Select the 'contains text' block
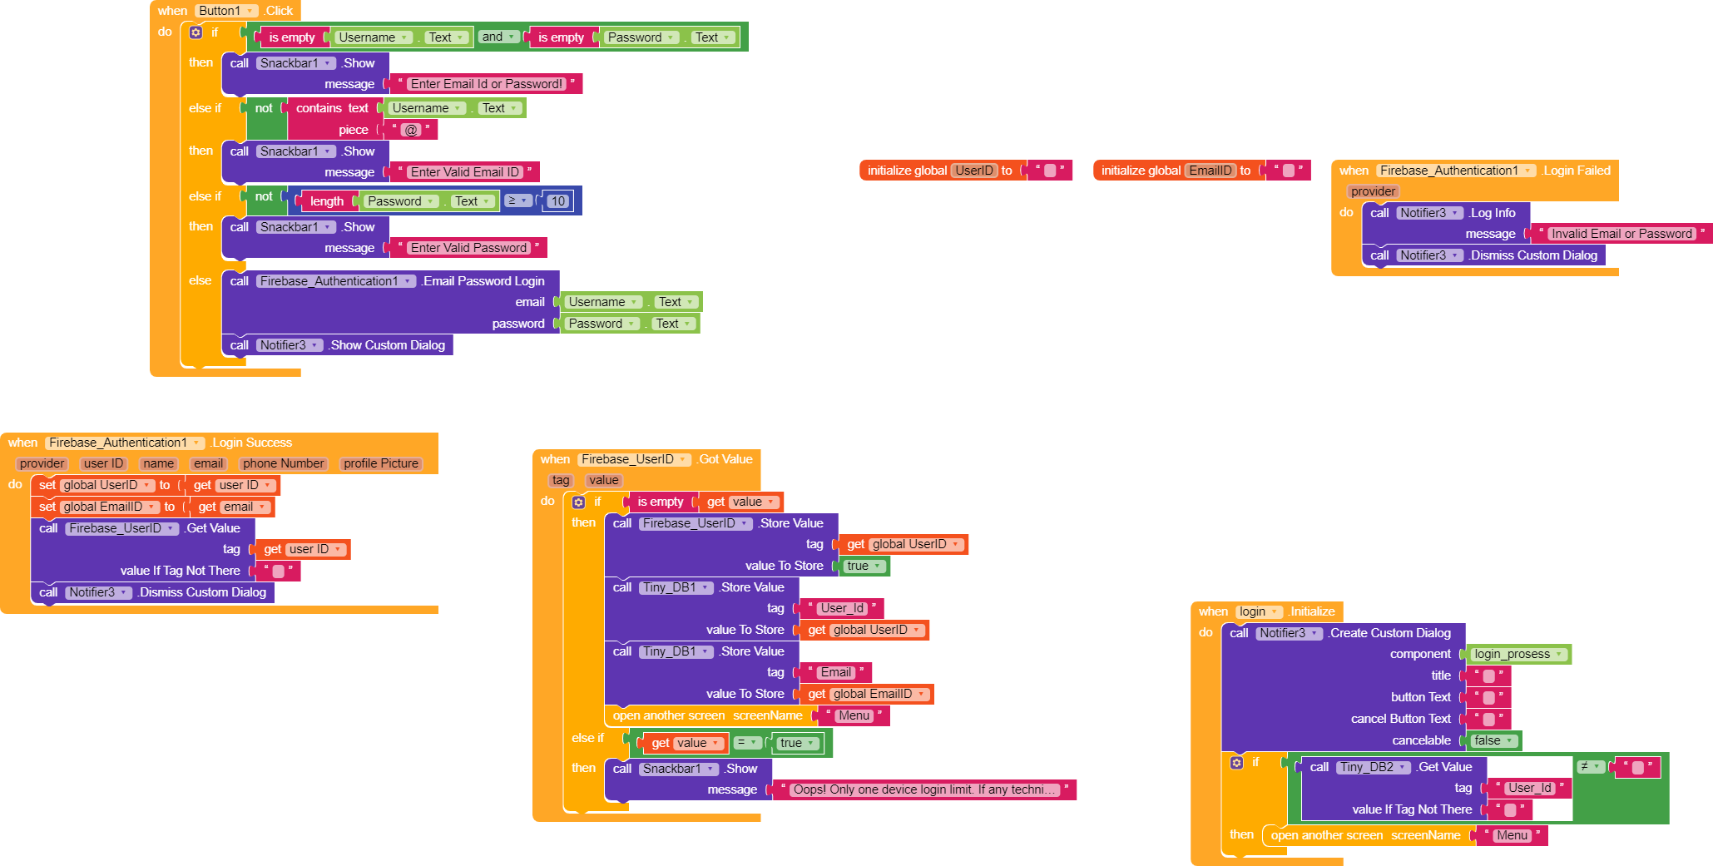Image resolution: width=1713 pixels, height=866 pixels. tap(332, 108)
